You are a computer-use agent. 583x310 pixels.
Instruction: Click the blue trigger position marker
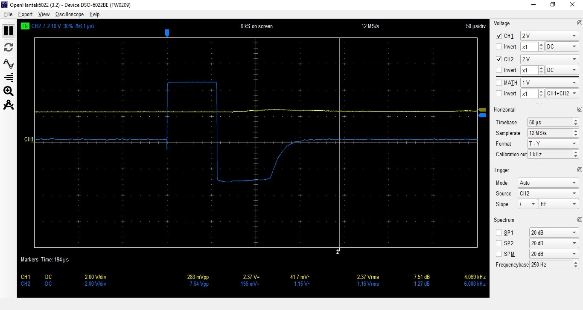pos(167,33)
